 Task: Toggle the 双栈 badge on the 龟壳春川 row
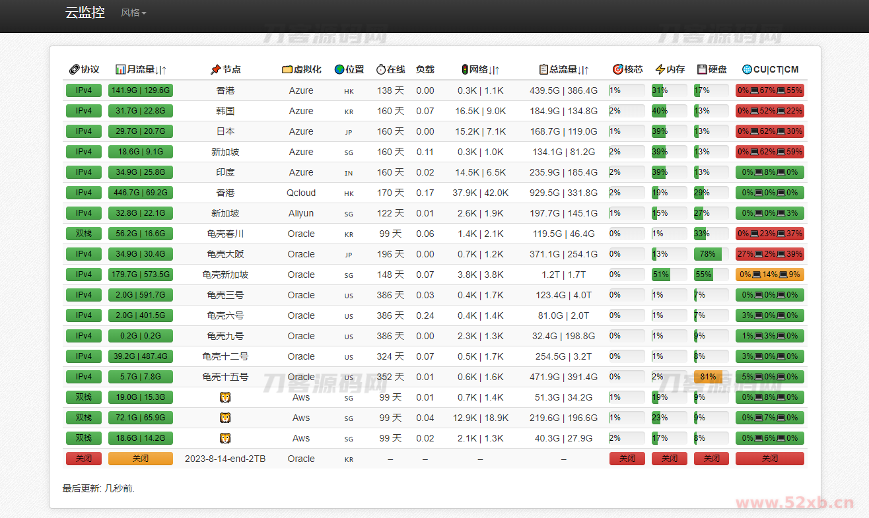tap(84, 233)
